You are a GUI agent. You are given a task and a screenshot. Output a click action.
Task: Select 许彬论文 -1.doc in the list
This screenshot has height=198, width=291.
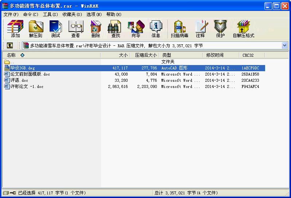(x=27, y=86)
